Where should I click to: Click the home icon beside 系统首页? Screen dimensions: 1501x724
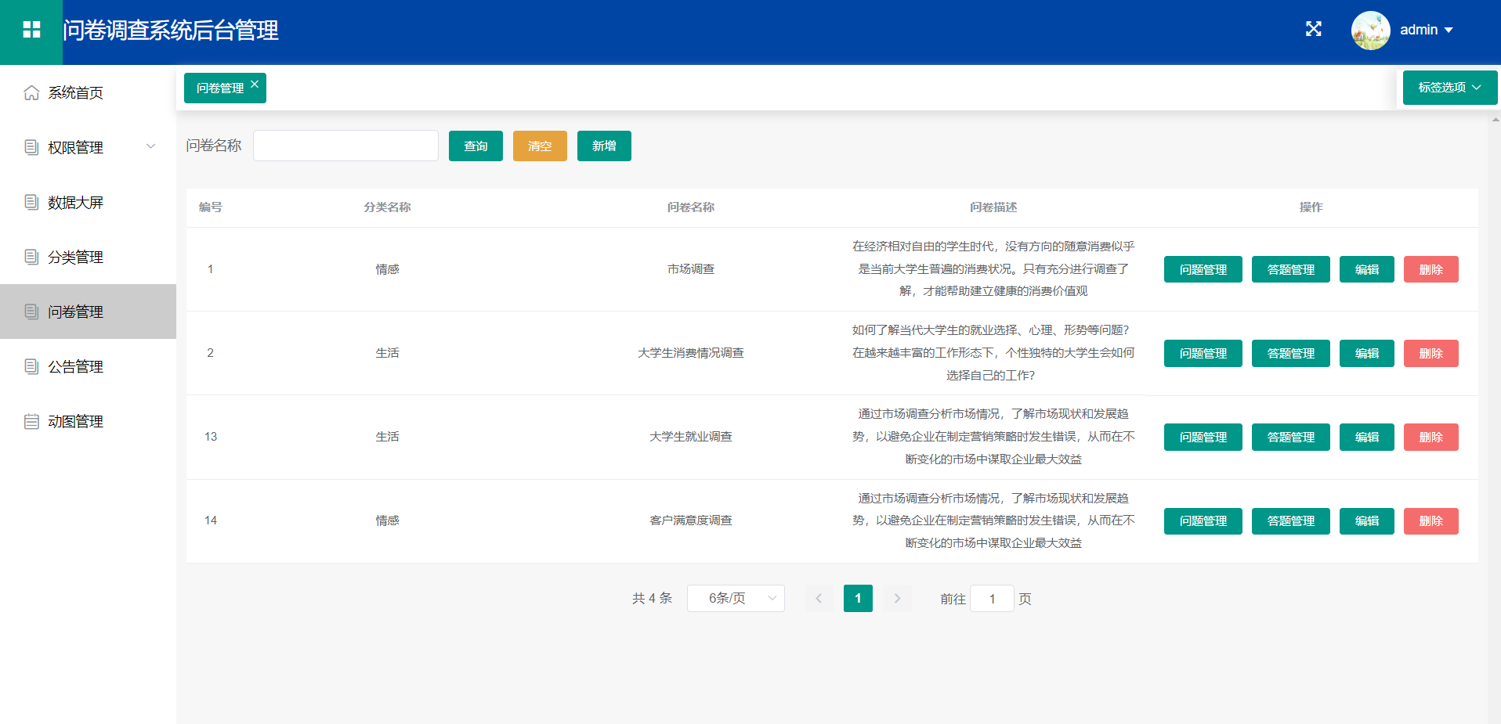(x=31, y=92)
